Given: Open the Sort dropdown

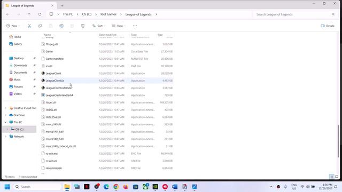Looking at the screenshot, I should pyautogui.click(x=99, y=26).
